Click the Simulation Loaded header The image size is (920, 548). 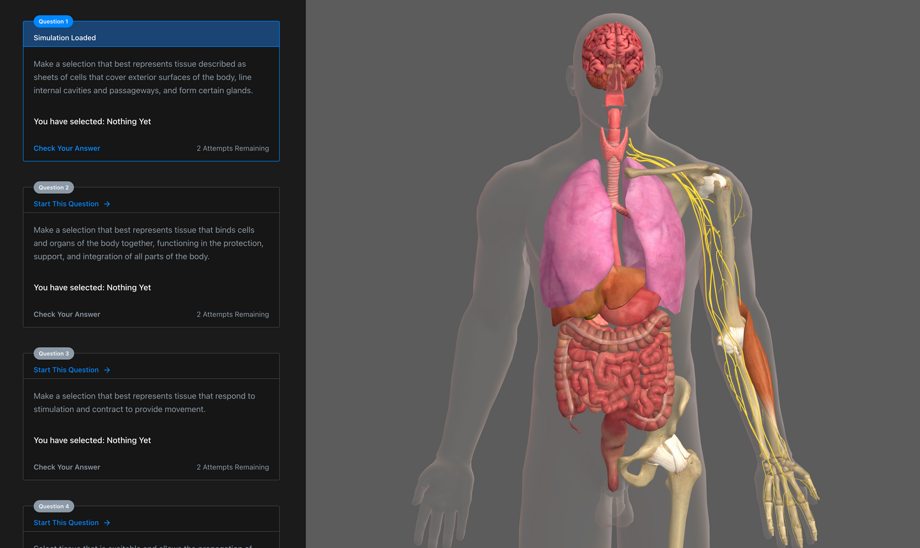pos(64,38)
